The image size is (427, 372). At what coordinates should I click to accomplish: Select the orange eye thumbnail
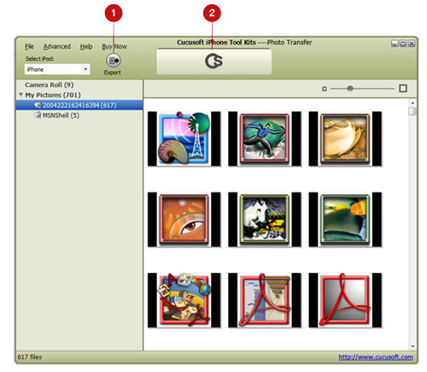pyautogui.click(x=184, y=219)
